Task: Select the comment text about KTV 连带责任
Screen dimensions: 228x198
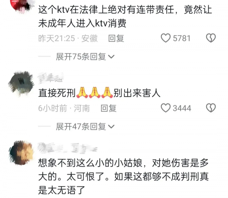Action: [125, 17]
